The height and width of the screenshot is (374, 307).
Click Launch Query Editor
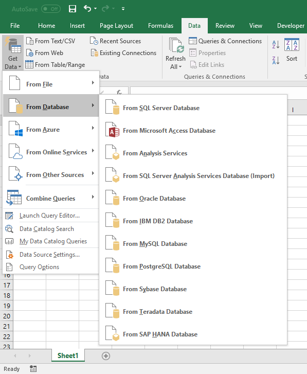pos(51,216)
